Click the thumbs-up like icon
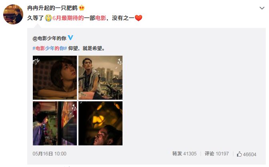The height and width of the screenshot is (167, 269). 239,154
